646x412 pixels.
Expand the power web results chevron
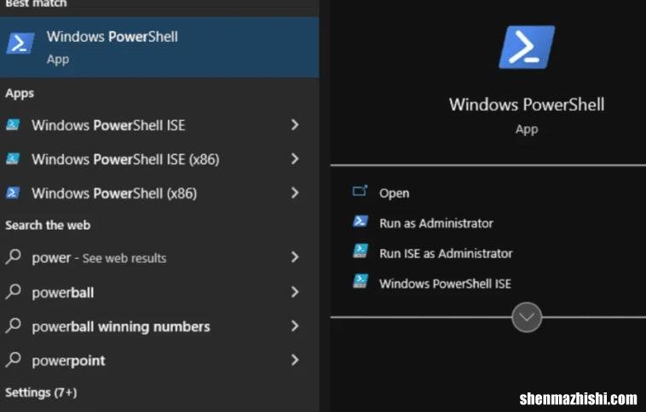[x=295, y=257]
